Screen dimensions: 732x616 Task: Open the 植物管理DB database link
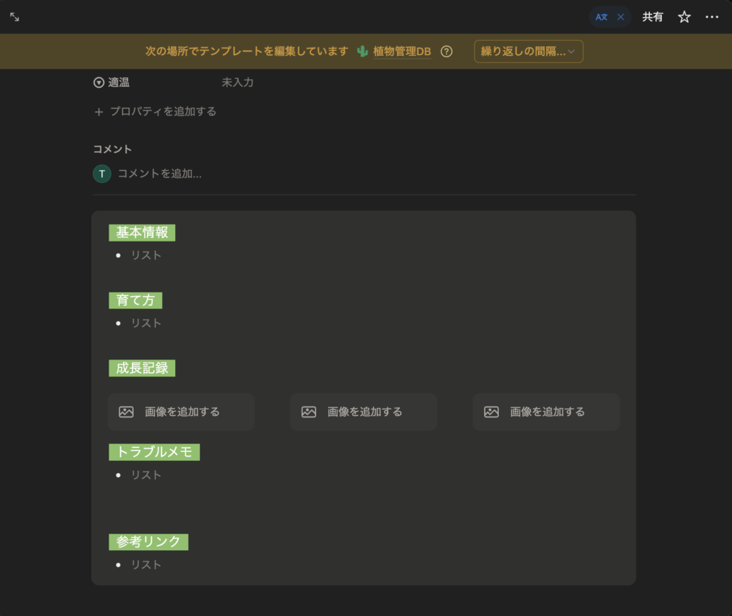coord(402,51)
